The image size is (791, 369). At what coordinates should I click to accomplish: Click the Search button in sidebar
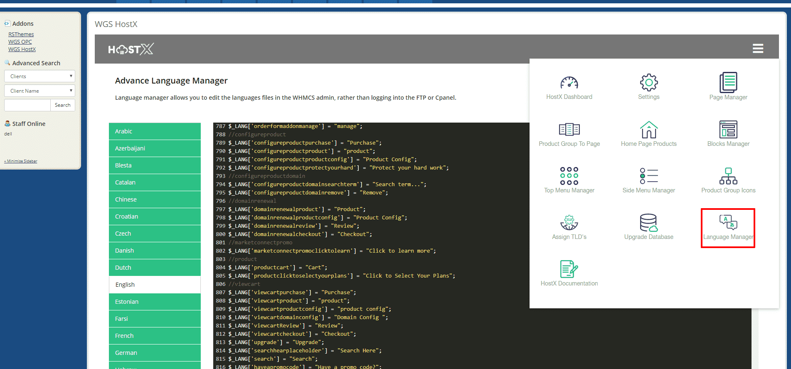click(63, 105)
